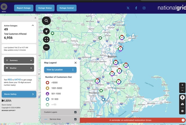Switch map type with the globe icon
The height and width of the screenshot is (125, 186).
click(x=182, y=111)
